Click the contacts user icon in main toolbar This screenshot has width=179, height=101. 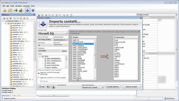[5, 11]
